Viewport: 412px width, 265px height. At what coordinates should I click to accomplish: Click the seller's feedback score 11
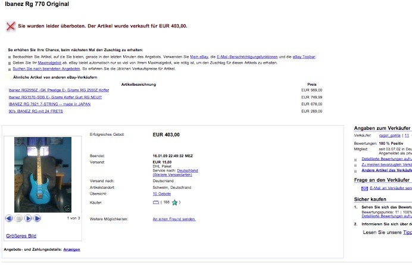pyautogui.click(x=407, y=136)
